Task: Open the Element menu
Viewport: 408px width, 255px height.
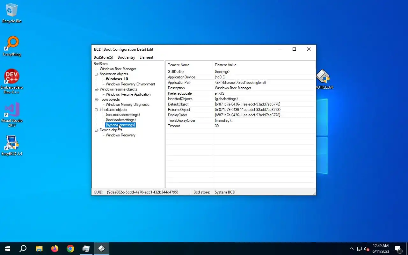Action: 146,57
